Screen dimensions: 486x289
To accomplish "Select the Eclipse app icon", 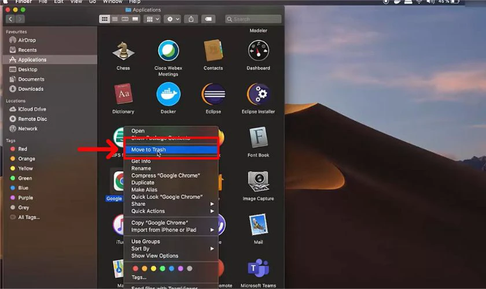I will click(x=213, y=94).
